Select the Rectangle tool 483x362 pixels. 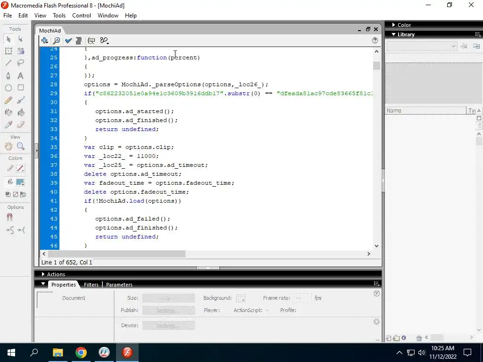coord(21,88)
